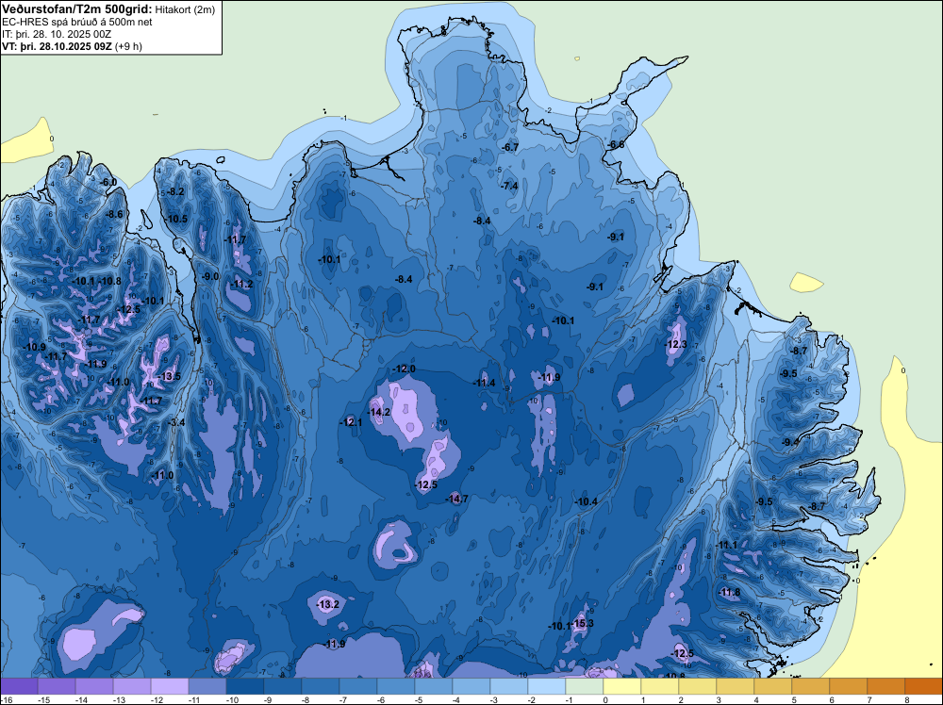Select the 'IT: þri. 28. 10. 2025 00Z' line
Viewport: 943px width, 705px height.
tap(57, 34)
